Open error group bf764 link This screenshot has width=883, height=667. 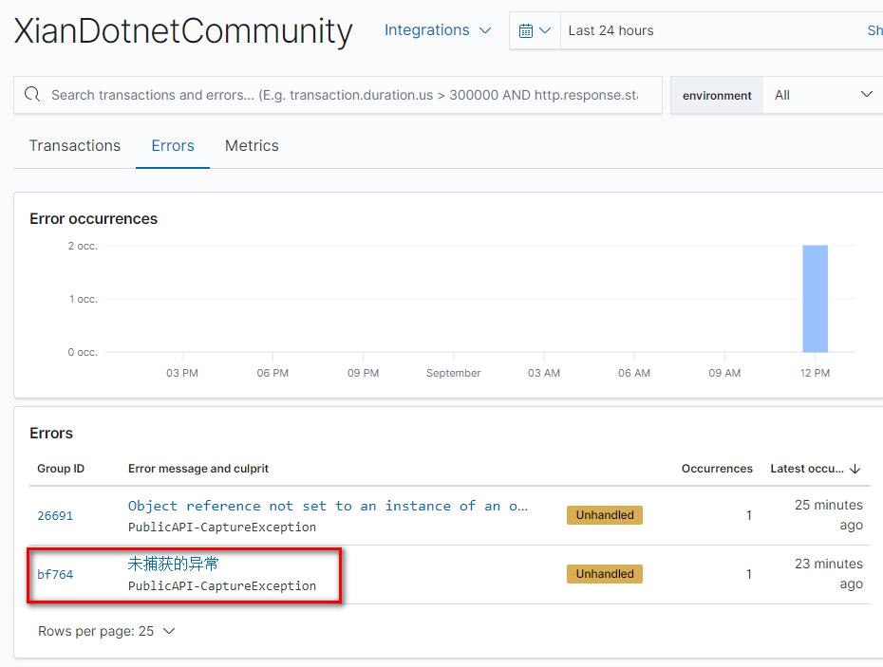(x=55, y=574)
